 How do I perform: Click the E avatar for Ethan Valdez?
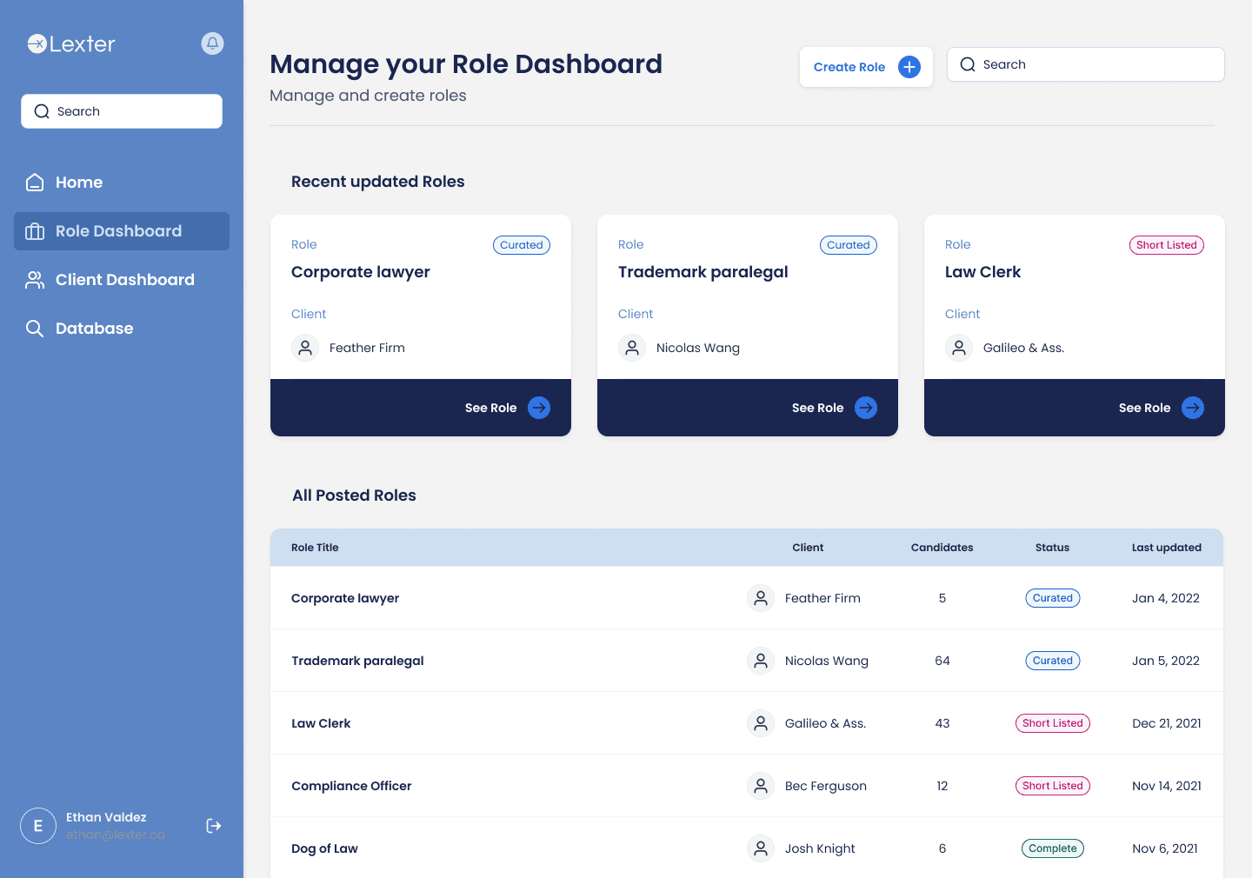(38, 826)
